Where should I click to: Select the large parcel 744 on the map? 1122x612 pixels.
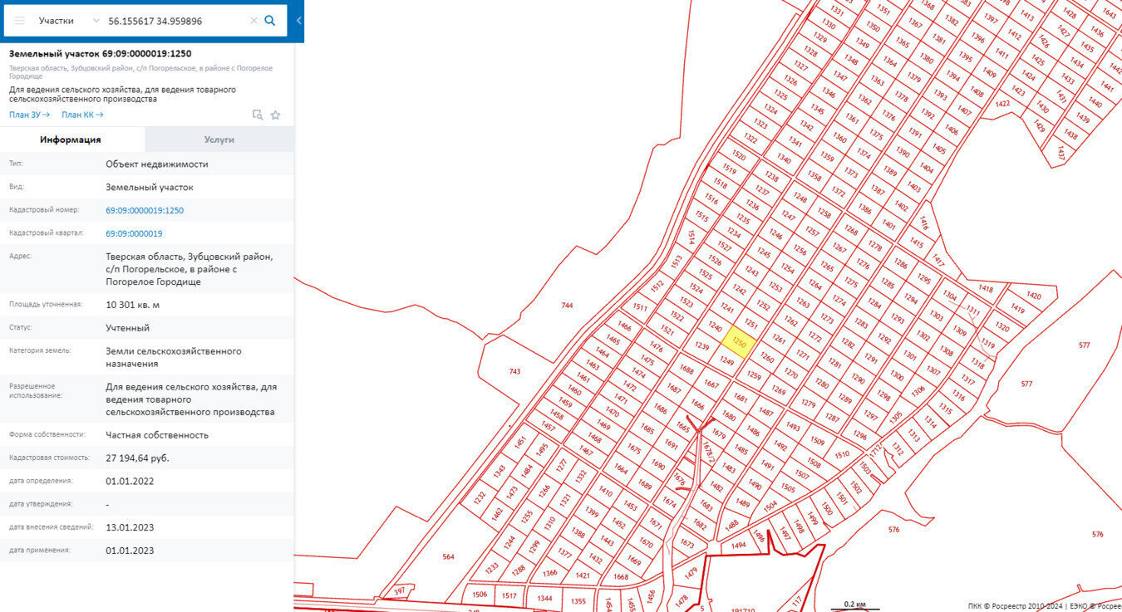[567, 306]
